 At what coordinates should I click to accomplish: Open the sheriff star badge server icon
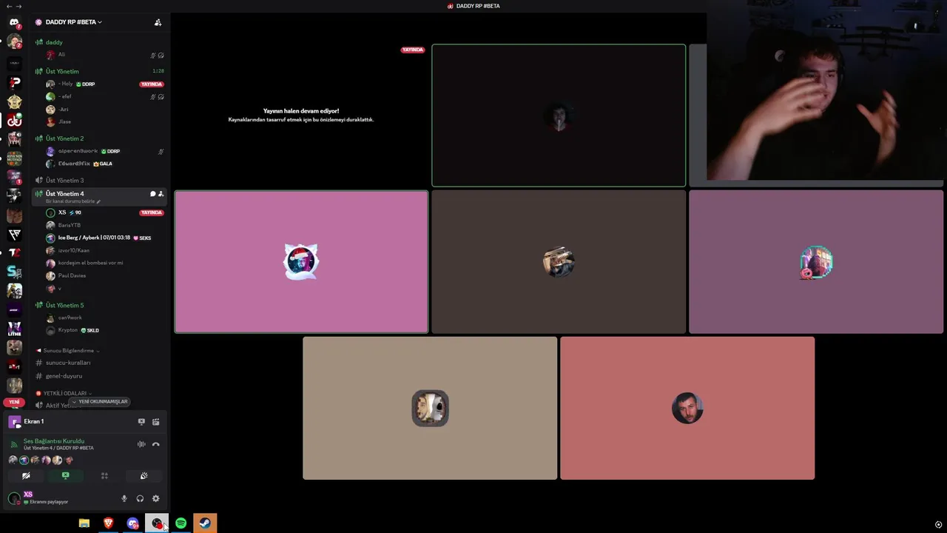click(14, 101)
